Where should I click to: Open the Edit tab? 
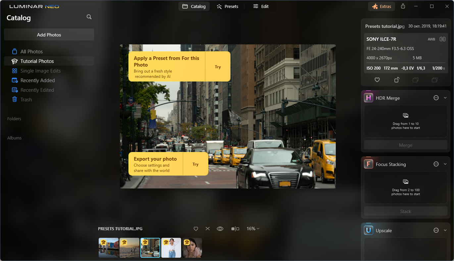pyautogui.click(x=261, y=6)
